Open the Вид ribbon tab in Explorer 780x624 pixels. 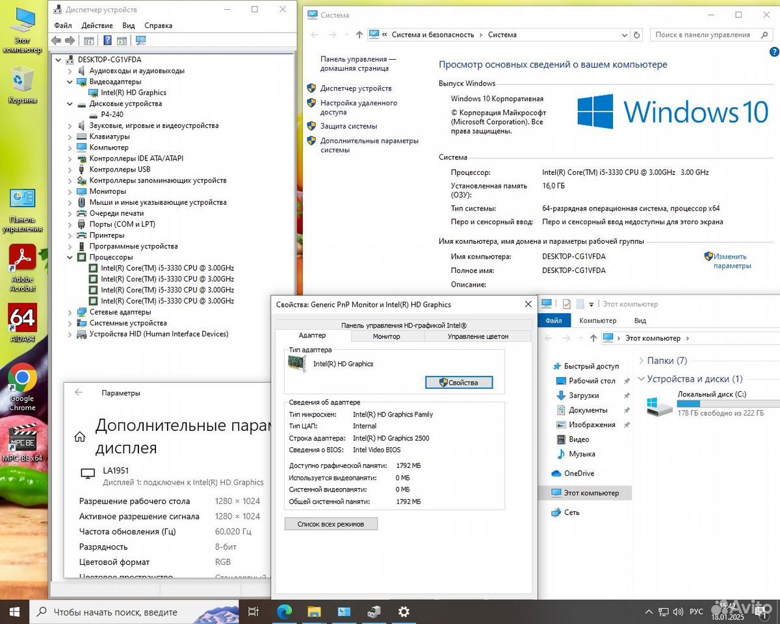coord(640,320)
